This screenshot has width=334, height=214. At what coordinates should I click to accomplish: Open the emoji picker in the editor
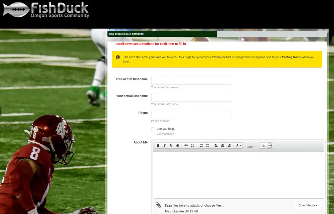[x=193, y=145]
